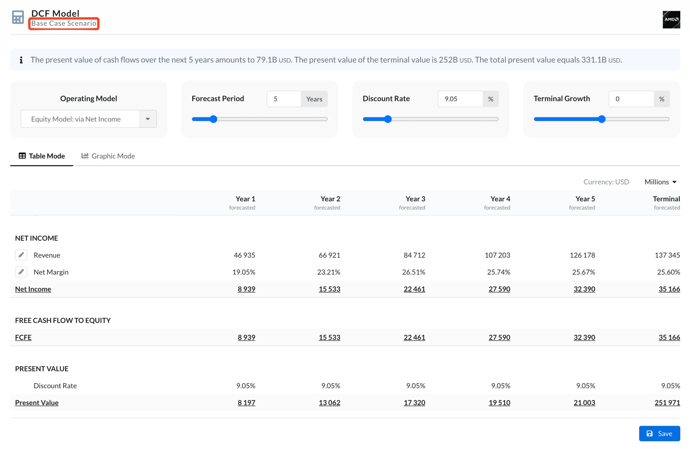Click the floppy disk icon on Save
The image size is (690, 449).
pyautogui.click(x=649, y=433)
